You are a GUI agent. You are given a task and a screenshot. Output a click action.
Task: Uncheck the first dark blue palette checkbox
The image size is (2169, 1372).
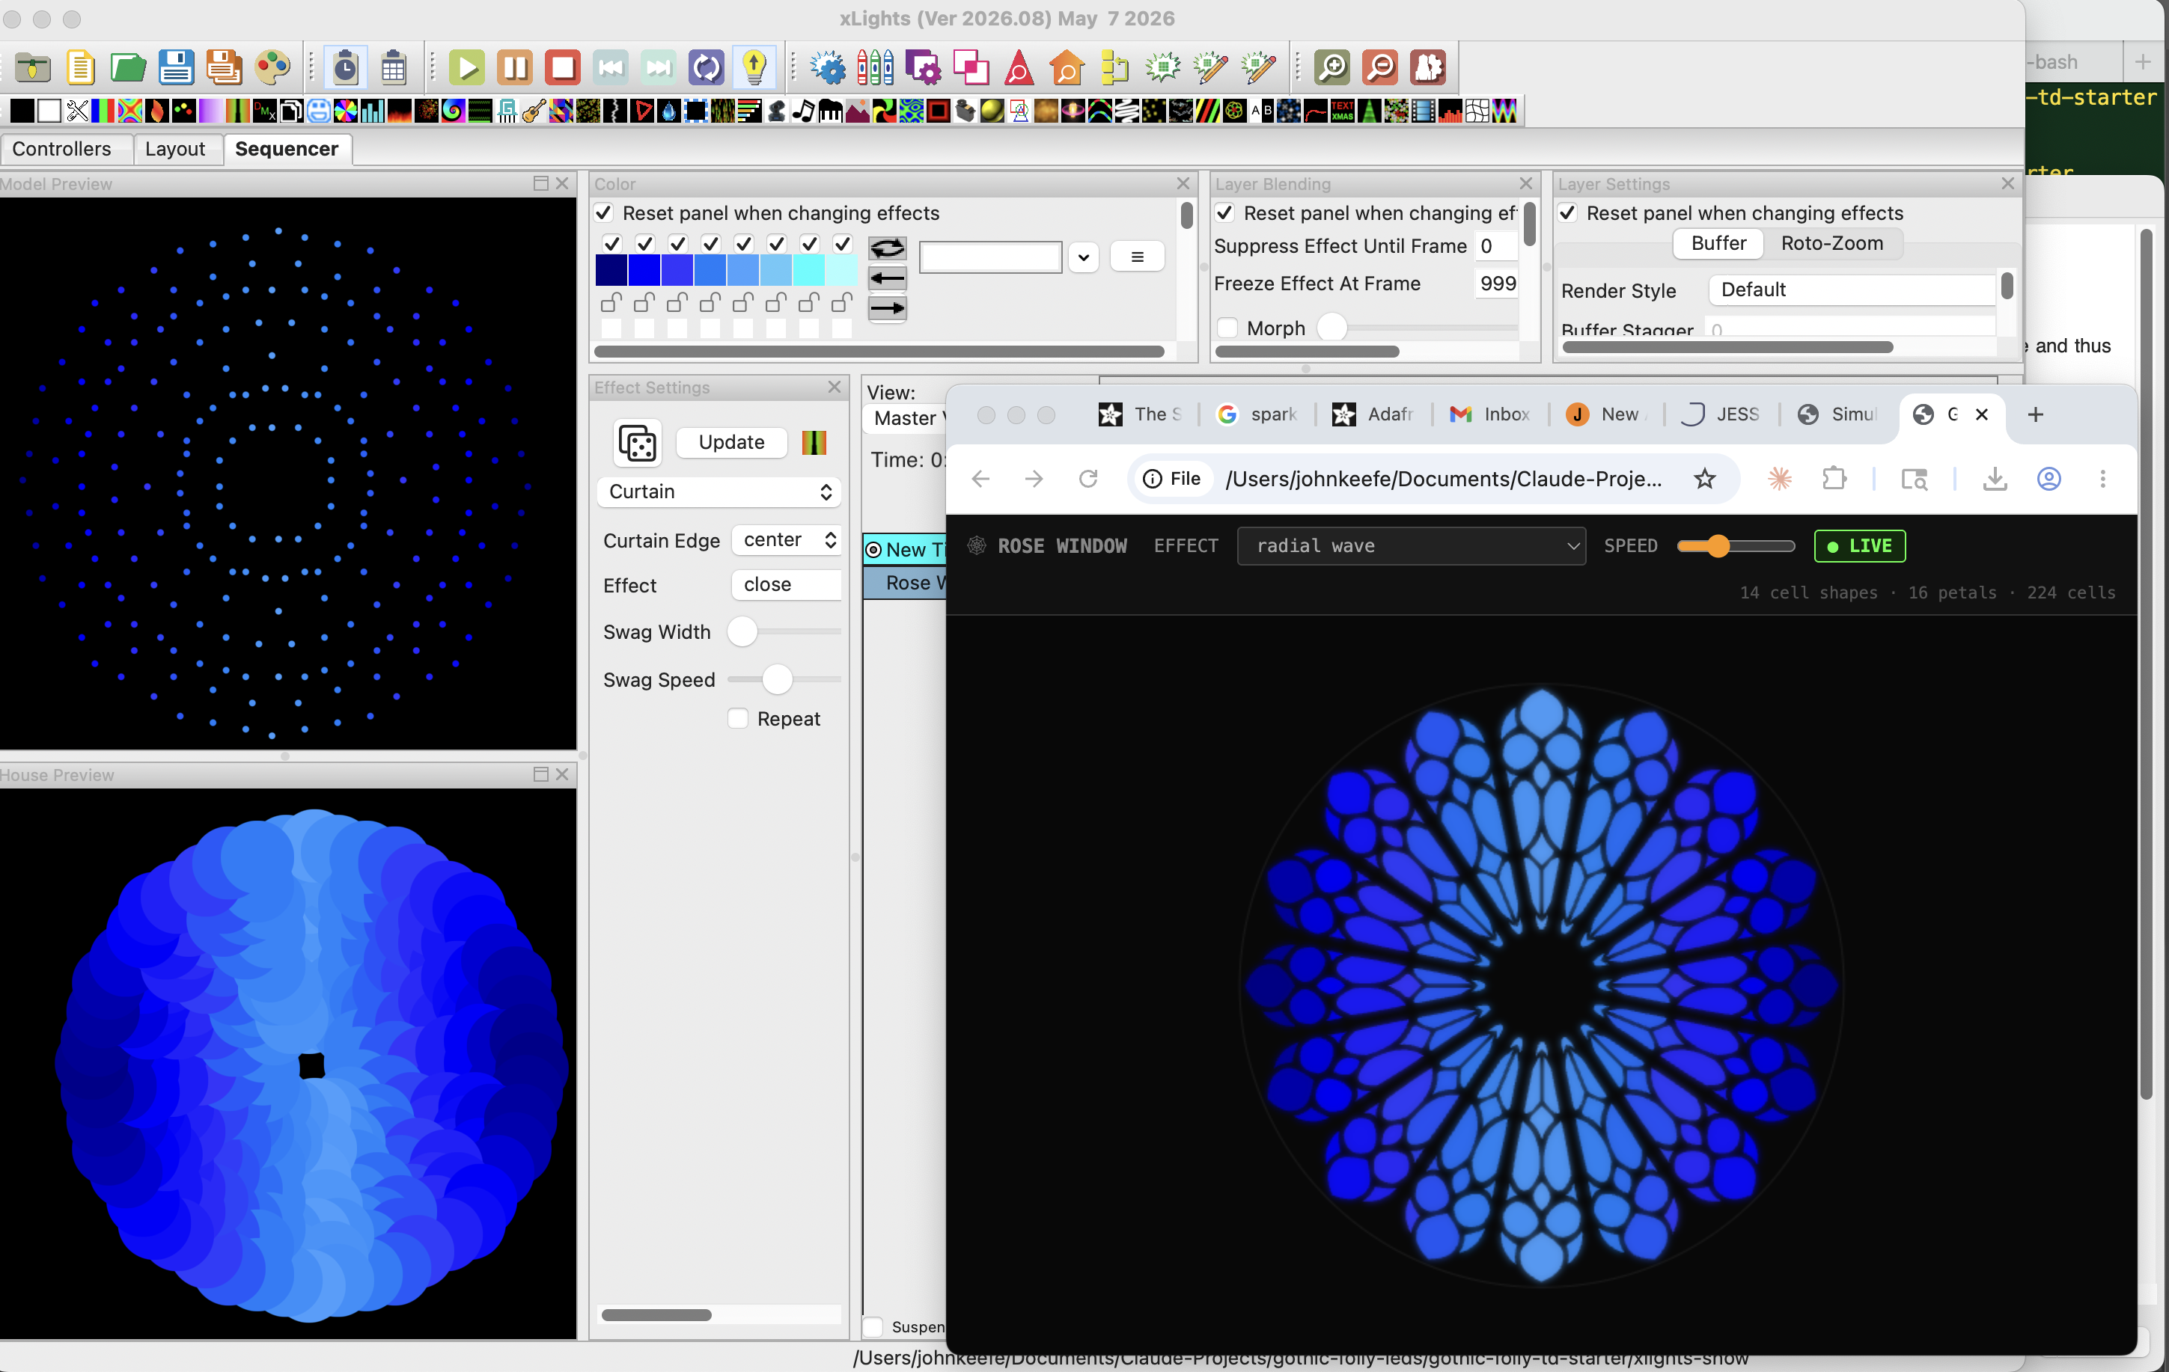pos(611,244)
